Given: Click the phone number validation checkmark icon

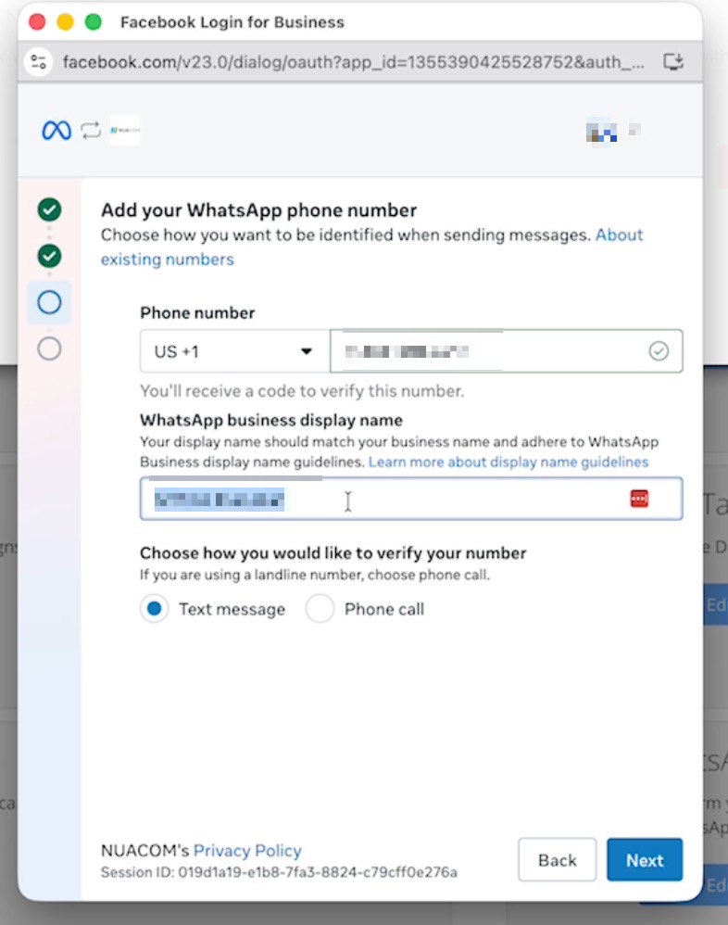Looking at the screenshot, I should coord(659,351).
